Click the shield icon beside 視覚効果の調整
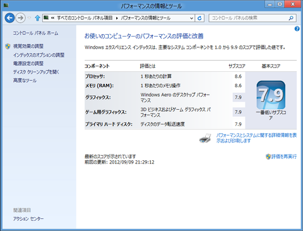The width and height of the screenshot is (303, 231). 8,46
